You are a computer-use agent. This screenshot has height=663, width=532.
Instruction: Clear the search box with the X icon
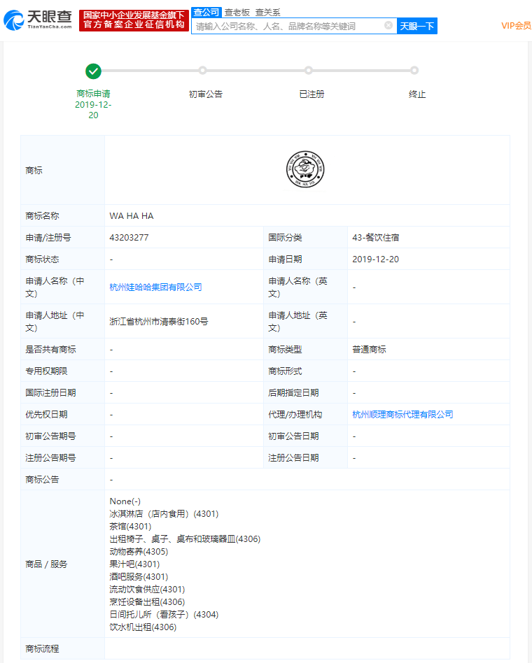click(388, 26)
